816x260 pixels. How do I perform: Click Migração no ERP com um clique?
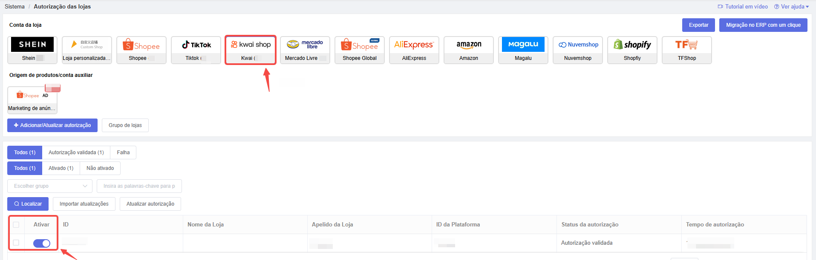click(x=763, y=25)
